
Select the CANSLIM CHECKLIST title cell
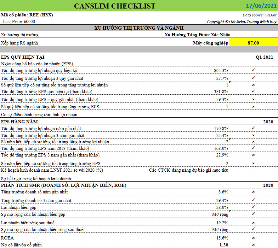pos(115,6)
